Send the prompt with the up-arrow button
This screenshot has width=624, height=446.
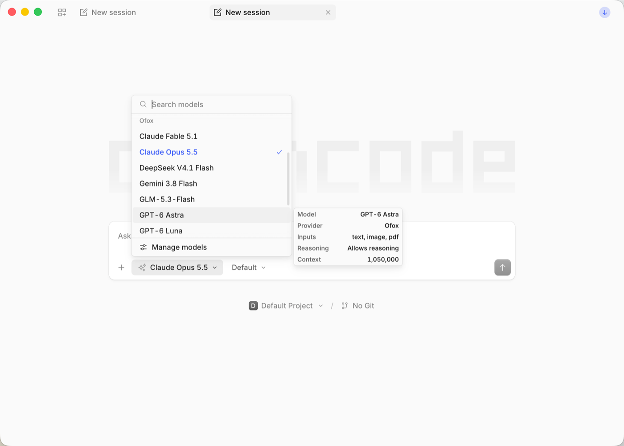click(x=502, y=268)
